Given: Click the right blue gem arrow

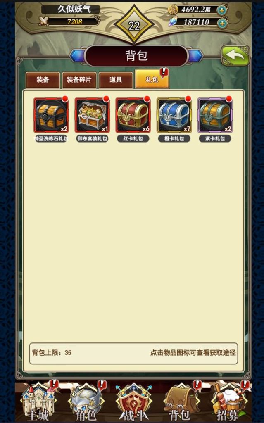Looking at the screenshot, I should (x=195, y=56).
